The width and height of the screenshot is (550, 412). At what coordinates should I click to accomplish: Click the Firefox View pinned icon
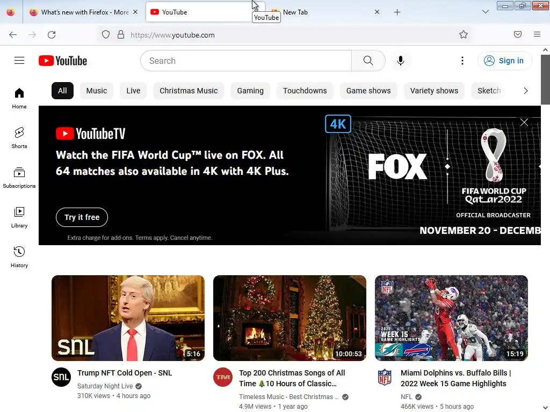[11, 12]
